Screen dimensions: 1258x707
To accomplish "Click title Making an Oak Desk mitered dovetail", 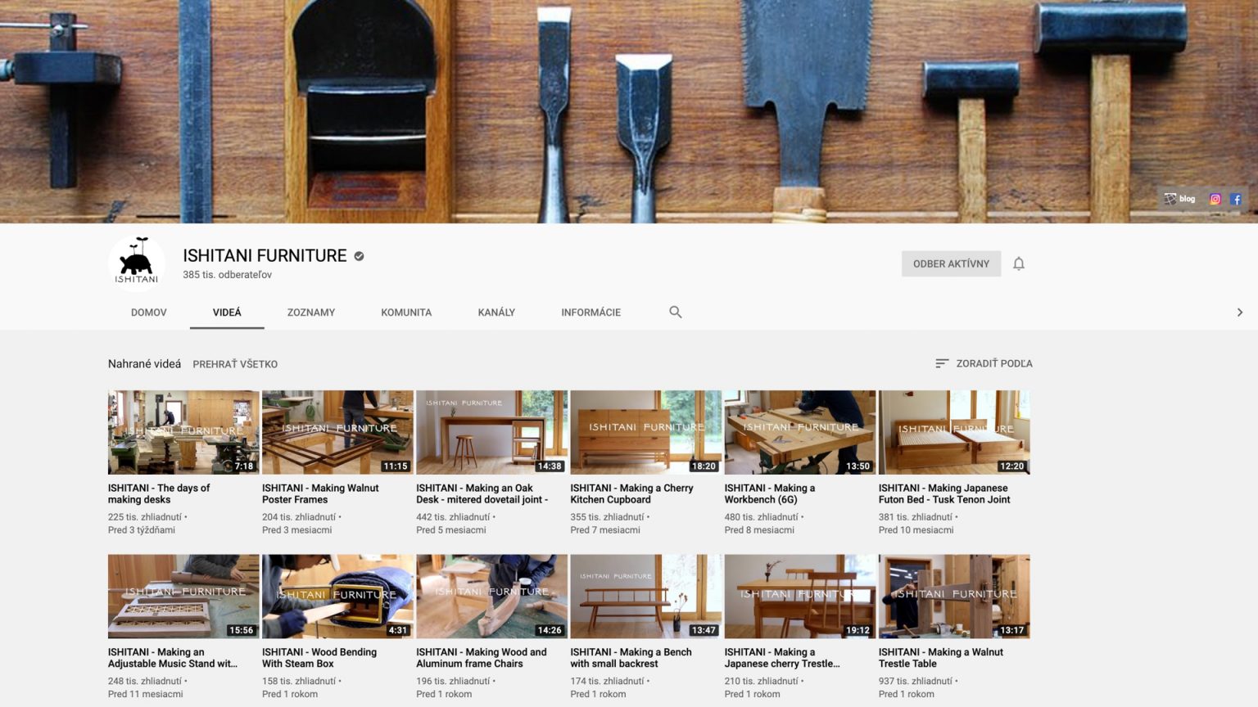I will click(x=482, y=493).
